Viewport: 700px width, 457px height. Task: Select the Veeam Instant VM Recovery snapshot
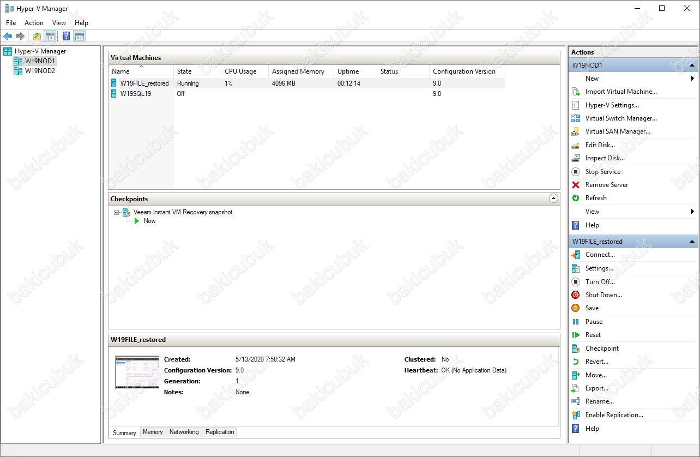click(183, 213)
